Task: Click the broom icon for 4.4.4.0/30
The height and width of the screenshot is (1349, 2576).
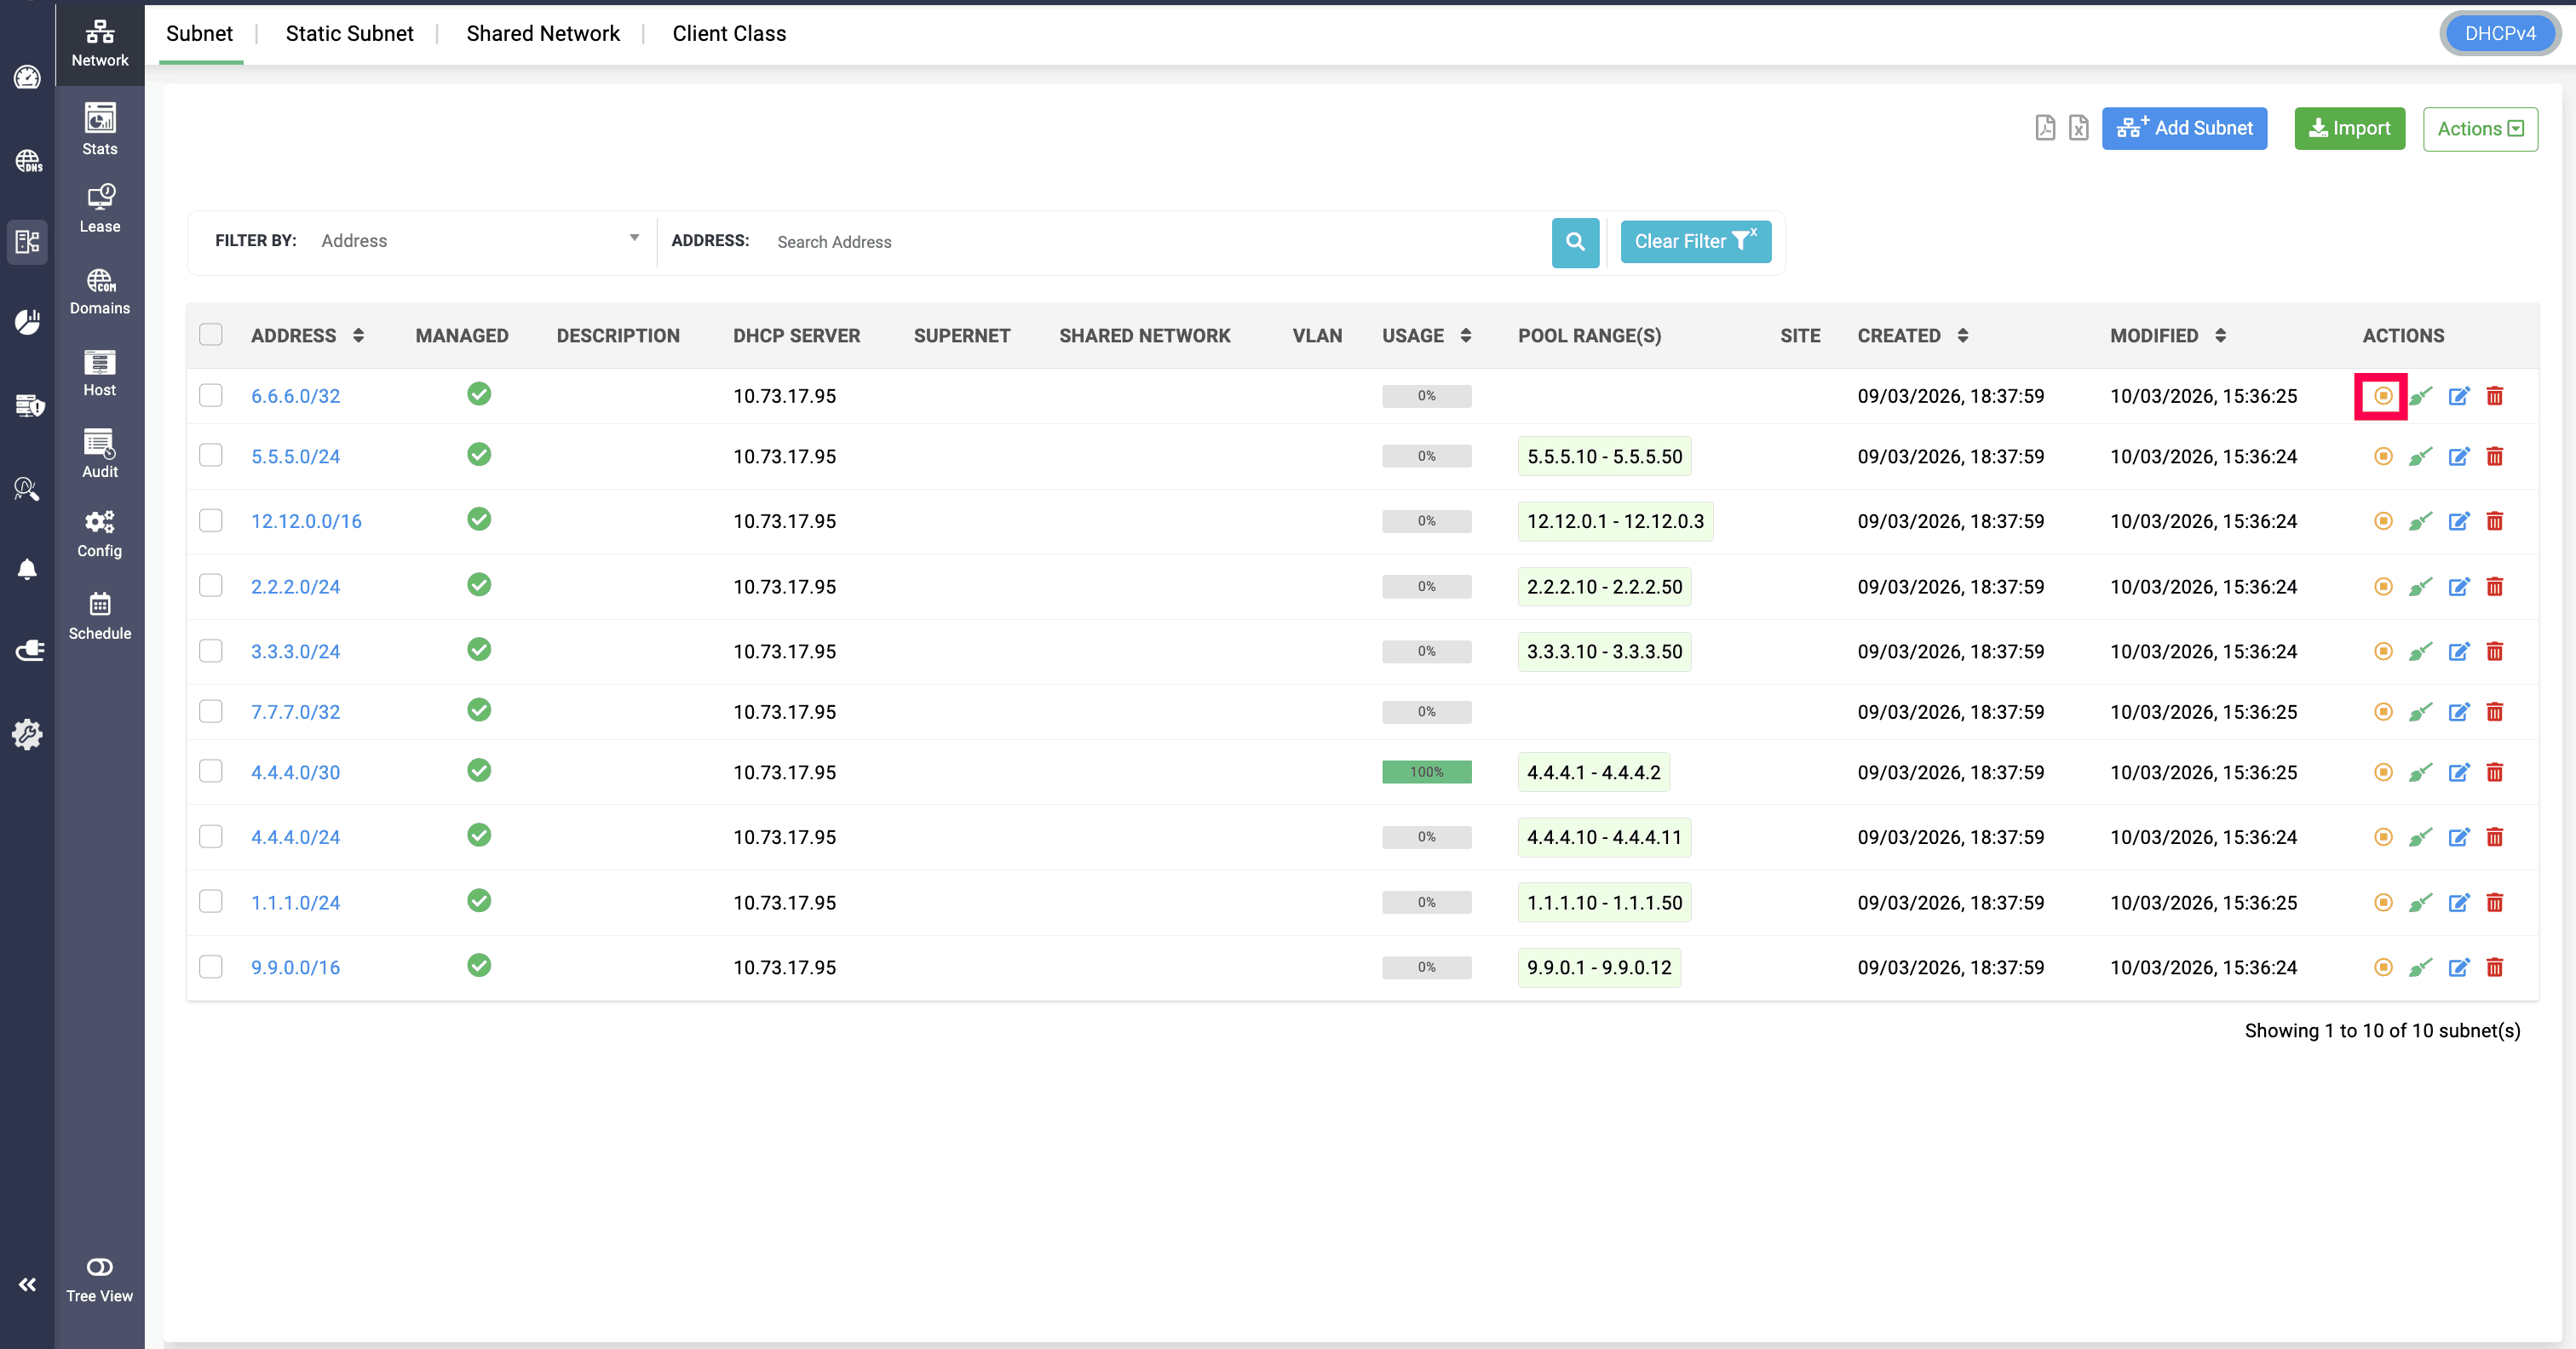Action: [2420, 772]
